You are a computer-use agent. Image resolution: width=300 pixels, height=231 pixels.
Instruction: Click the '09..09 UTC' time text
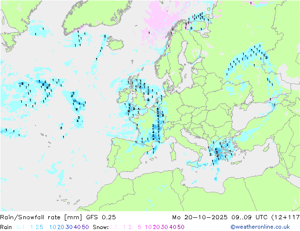point(249,217)
